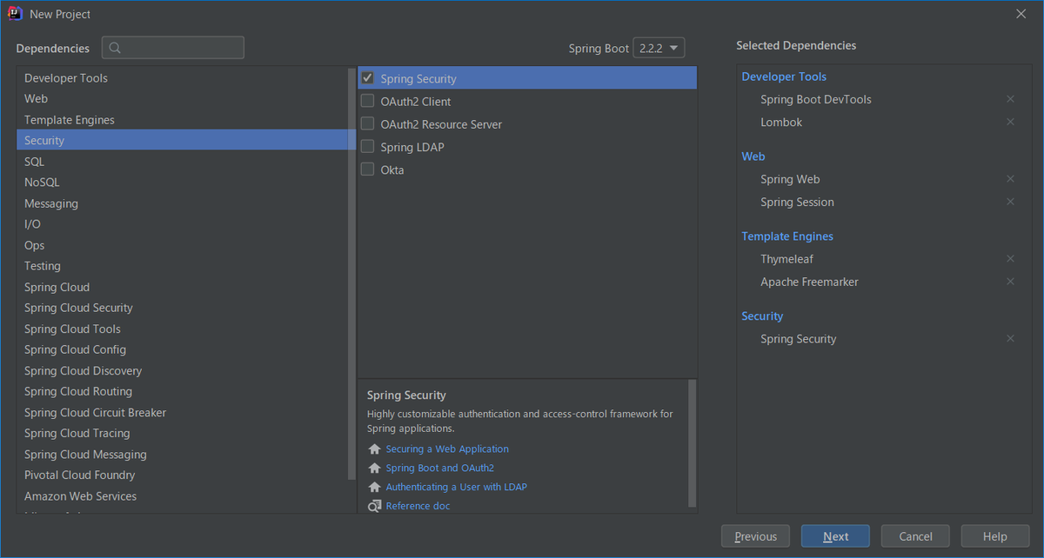Remove Spring Boot DevTools with its X icon
Screen dimensions: 1044x558
(x=1010, y=99)
